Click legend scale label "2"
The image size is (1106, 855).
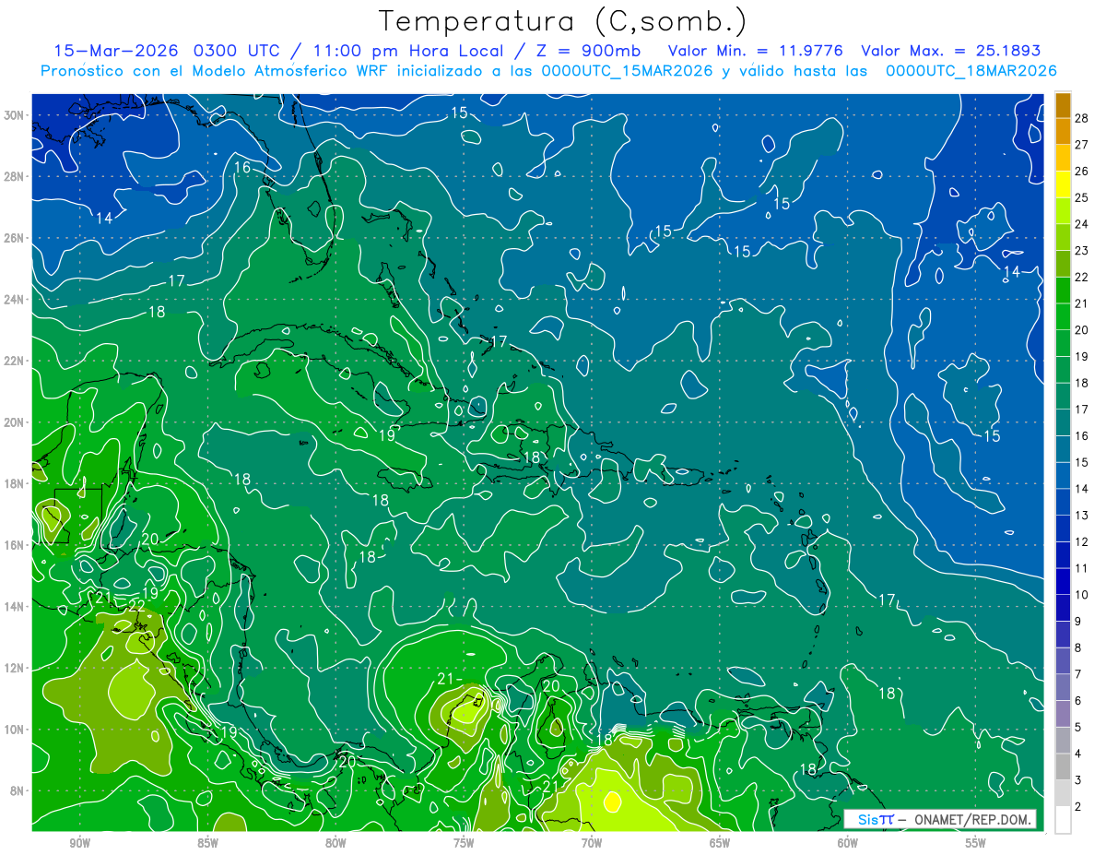1077,807
